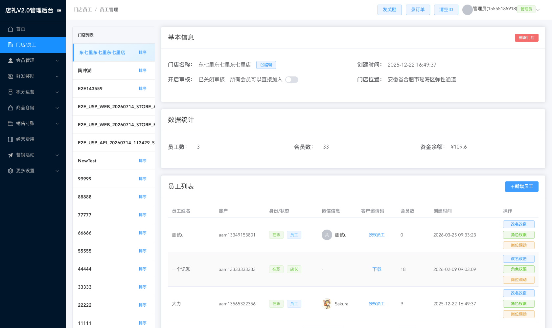Expand the 更多设置 submenu chevron

pyautogui.click(x=57, y=171)
